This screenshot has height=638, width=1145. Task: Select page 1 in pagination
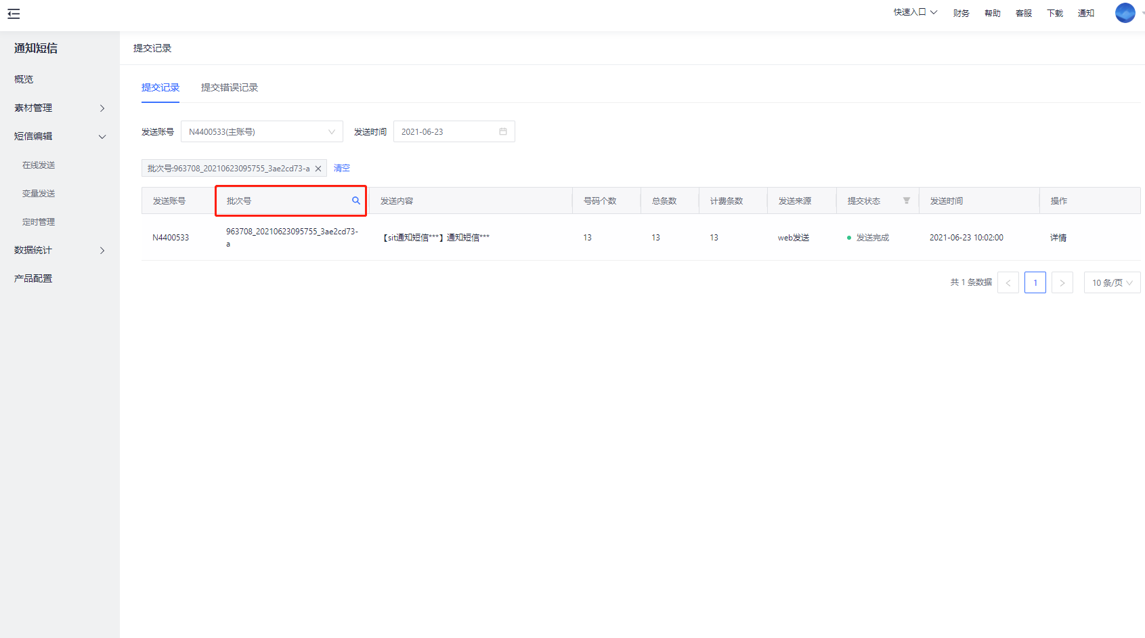click(x=1035, y=282)
